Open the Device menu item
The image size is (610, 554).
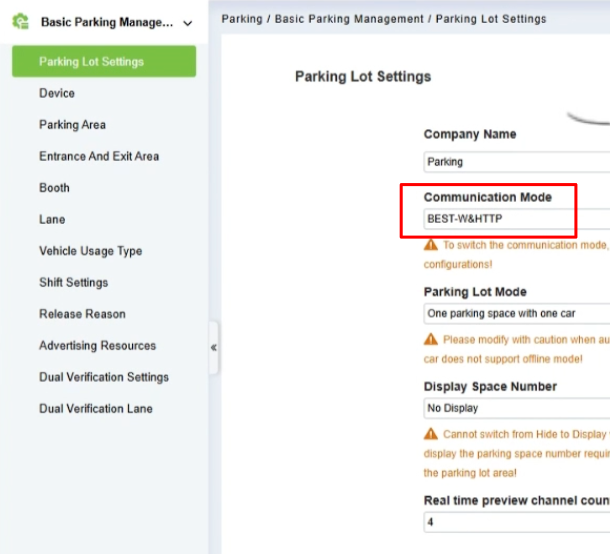(x=57, y=93)
